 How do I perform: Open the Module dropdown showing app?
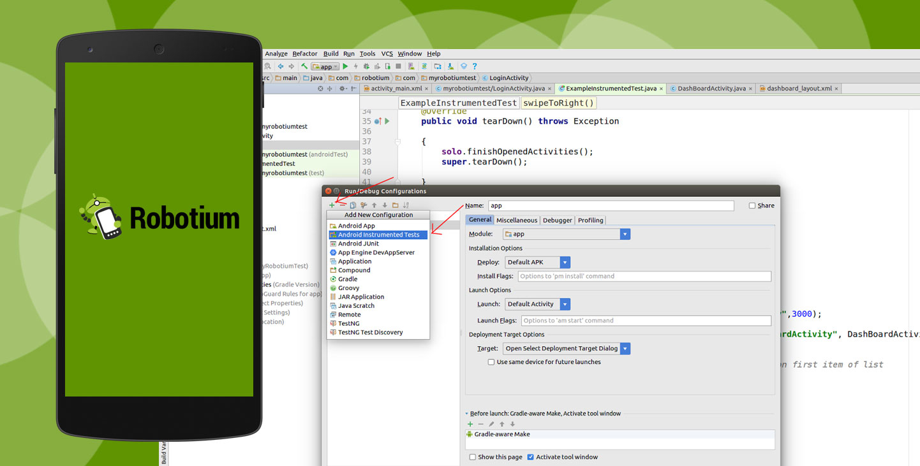click(567, 234)
